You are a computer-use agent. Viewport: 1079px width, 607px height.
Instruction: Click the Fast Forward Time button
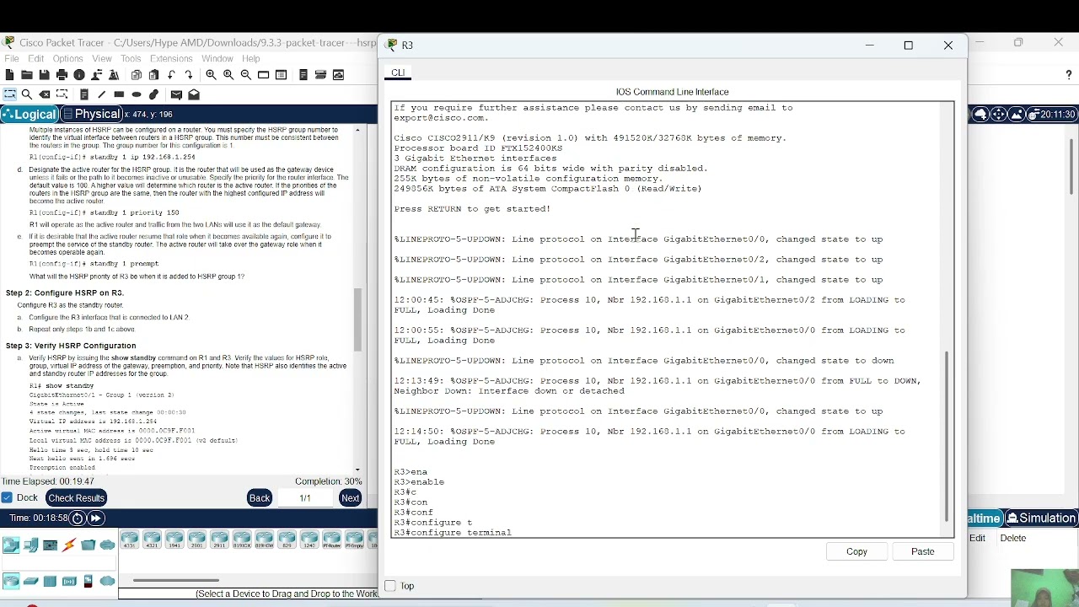(96, 518)
